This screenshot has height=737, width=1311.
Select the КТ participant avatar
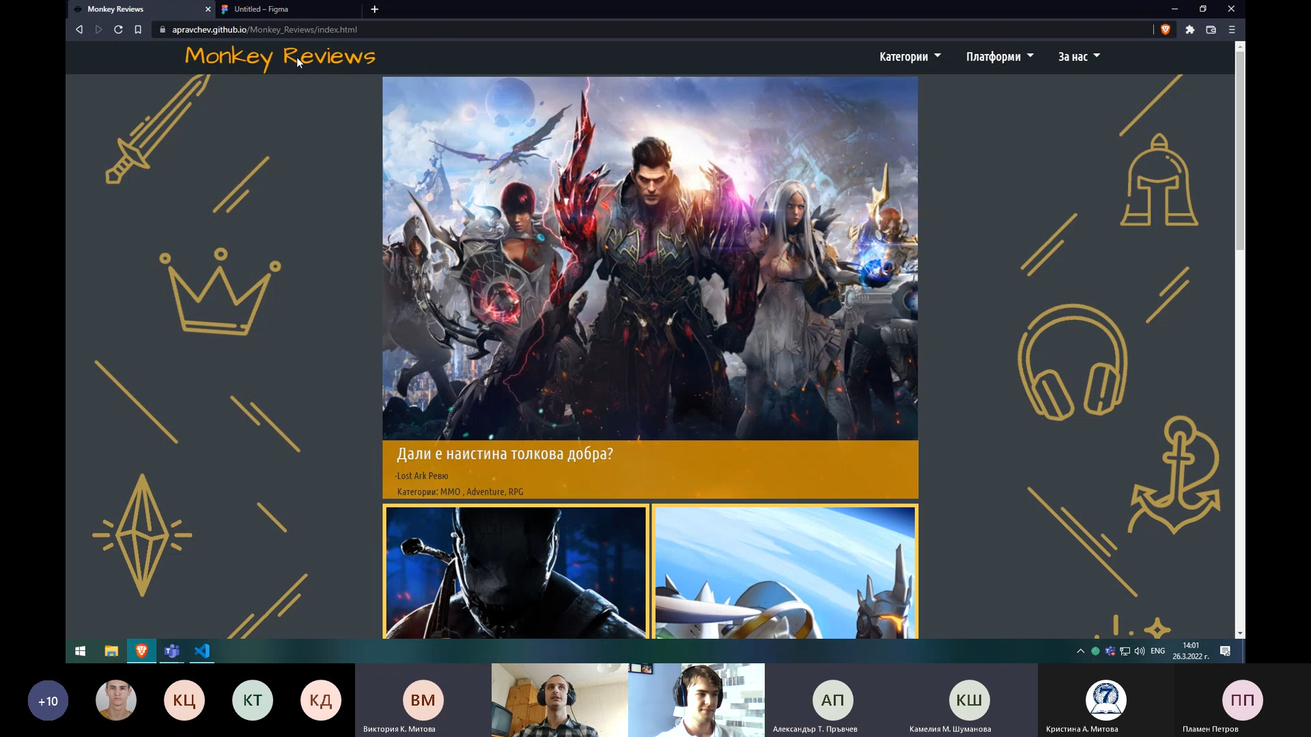pyautogui.click(x=253, y=700)
